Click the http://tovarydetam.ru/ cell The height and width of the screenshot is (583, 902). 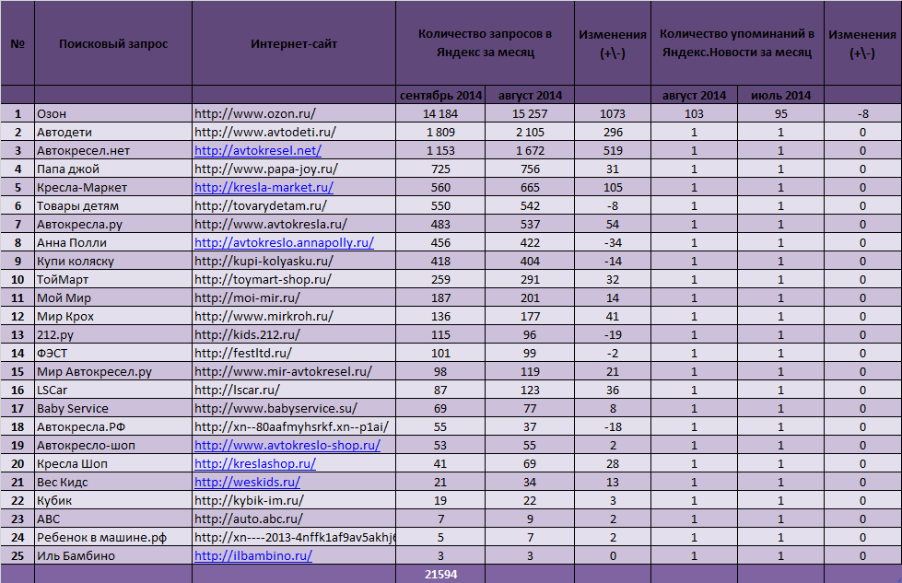[x=294, y=205]
